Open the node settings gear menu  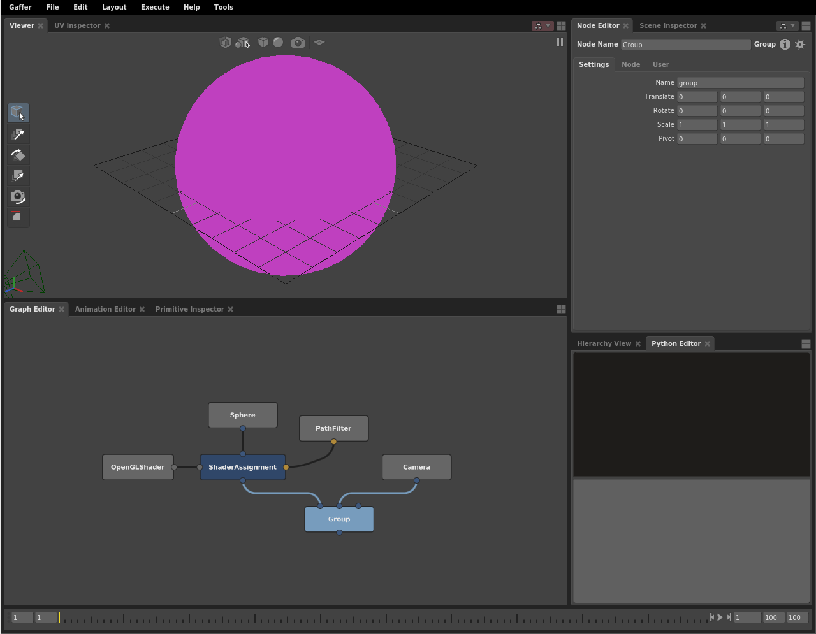coord(800,45)
